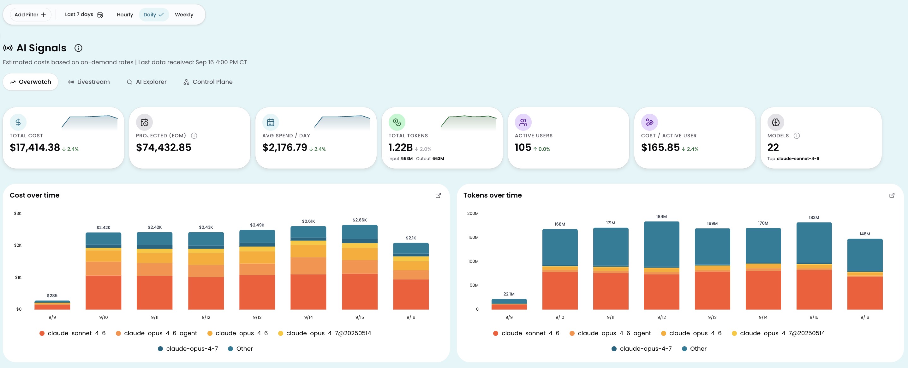Image resolution: width=908 pixels, height=368 pixels.
Task: Click the Models brain icon
Action: 775,122
